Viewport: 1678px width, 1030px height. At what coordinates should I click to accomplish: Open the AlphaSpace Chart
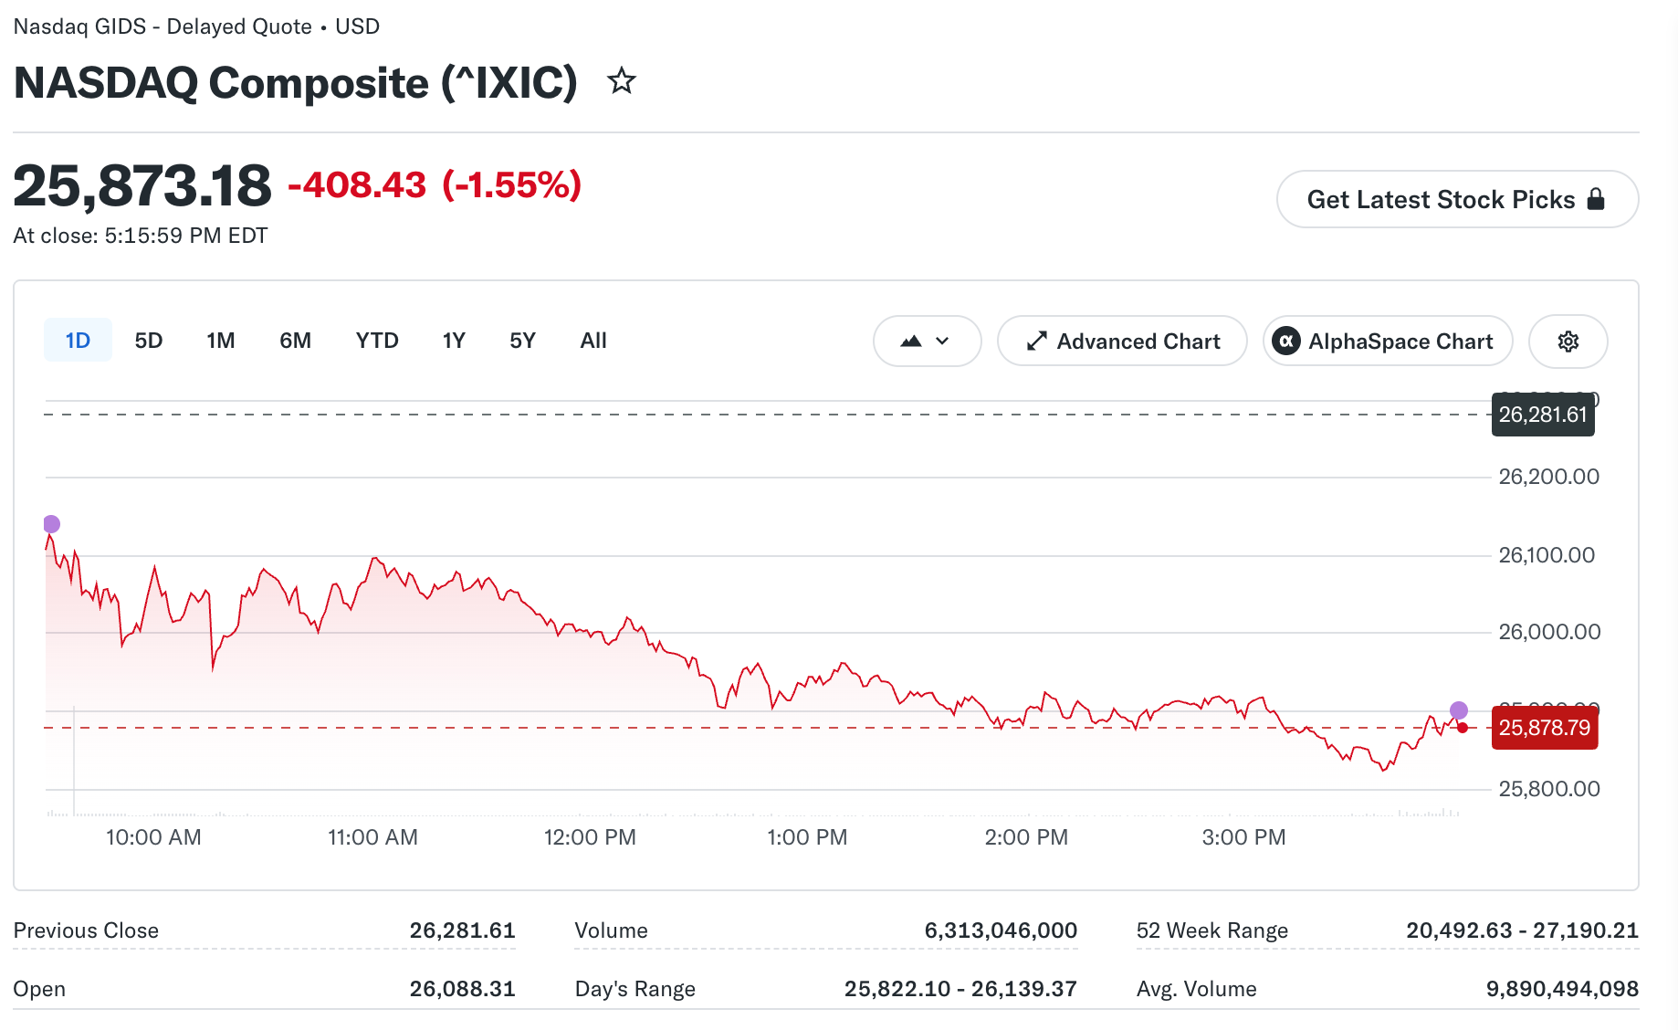pos(1388,342)
